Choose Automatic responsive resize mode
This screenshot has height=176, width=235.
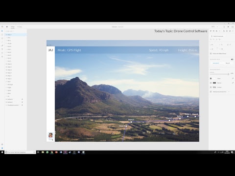pyautogui.click(x=216, y=63)
